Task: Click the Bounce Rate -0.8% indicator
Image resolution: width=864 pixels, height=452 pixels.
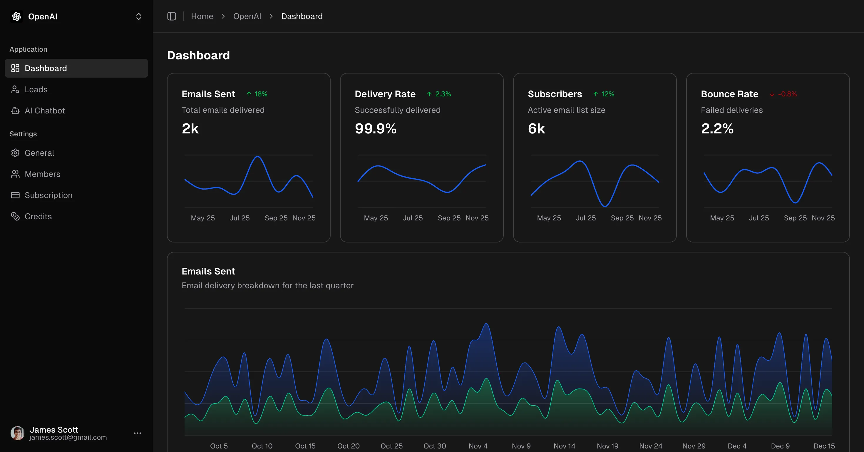Action: pos(783,94)
